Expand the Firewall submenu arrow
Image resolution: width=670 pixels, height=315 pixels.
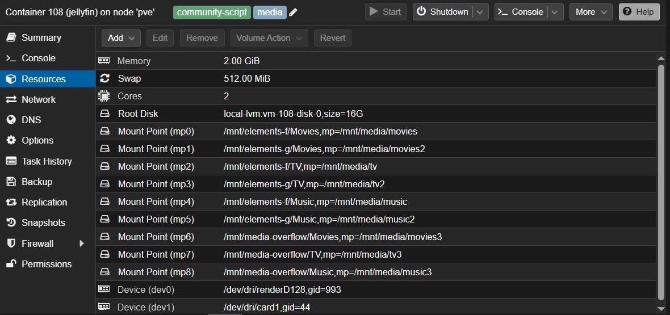click(x=82, y=243)
